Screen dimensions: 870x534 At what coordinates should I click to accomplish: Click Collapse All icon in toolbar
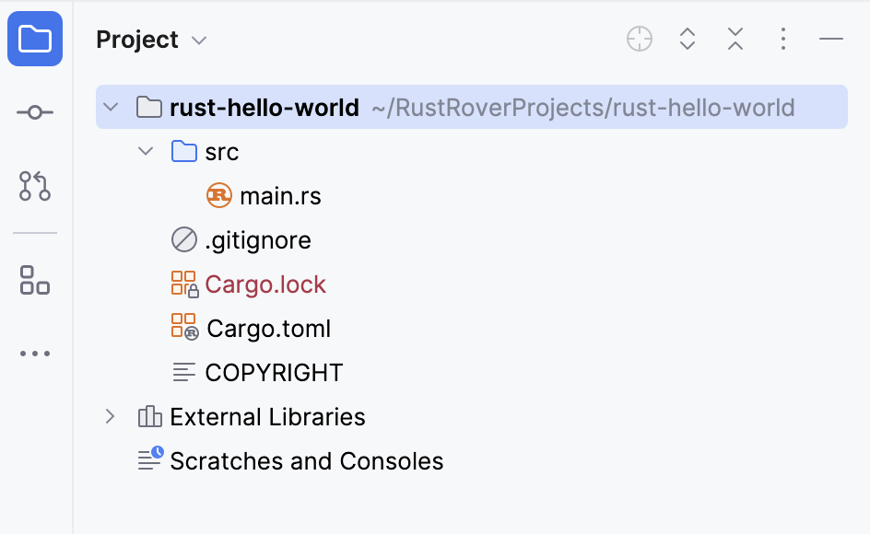tap(735, 39)
